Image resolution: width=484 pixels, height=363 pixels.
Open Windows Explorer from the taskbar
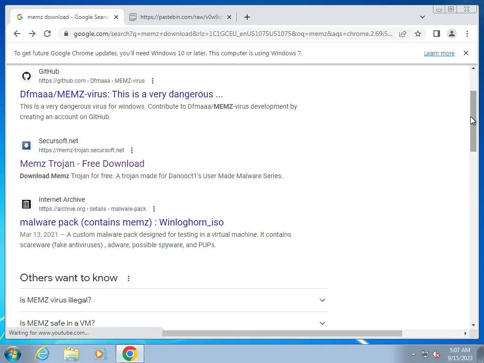(71, 354)
